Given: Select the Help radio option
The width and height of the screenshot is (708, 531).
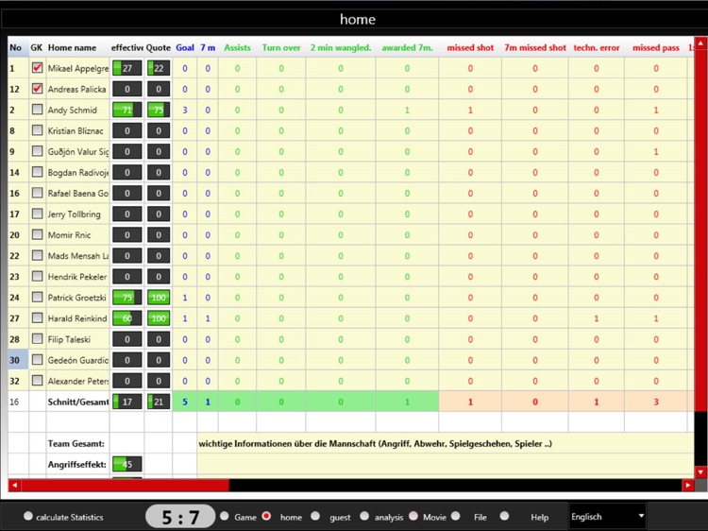Looking at the screenshot, I should 504,516.
